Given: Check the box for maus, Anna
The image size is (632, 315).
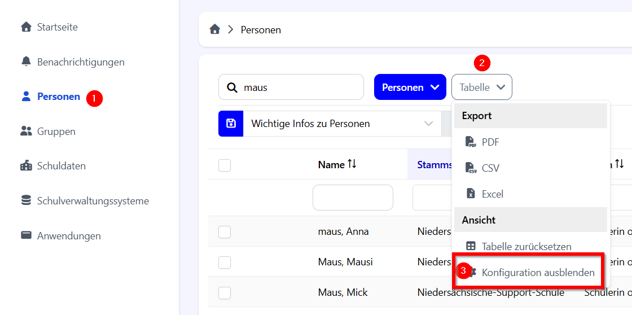Looking at the screenshot, I should 225,231.
